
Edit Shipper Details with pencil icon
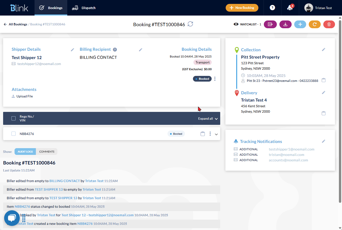72,50
